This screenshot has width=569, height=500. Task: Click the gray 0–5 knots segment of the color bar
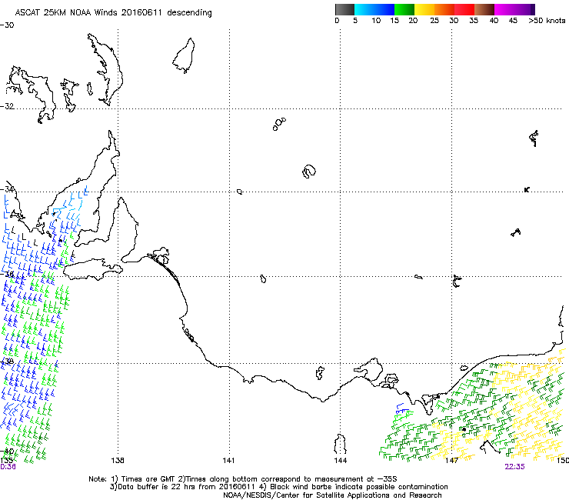(x=344, y=9)
